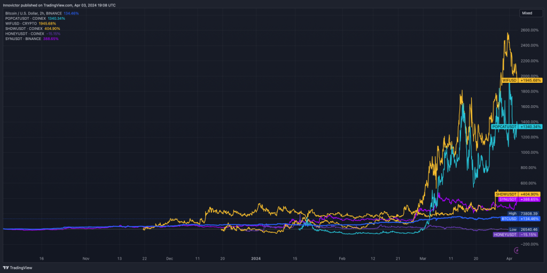The height and width of the screenshot is (273, 547).
Task: Click the Mar label on time axis
Action: (x=424, y=258)
